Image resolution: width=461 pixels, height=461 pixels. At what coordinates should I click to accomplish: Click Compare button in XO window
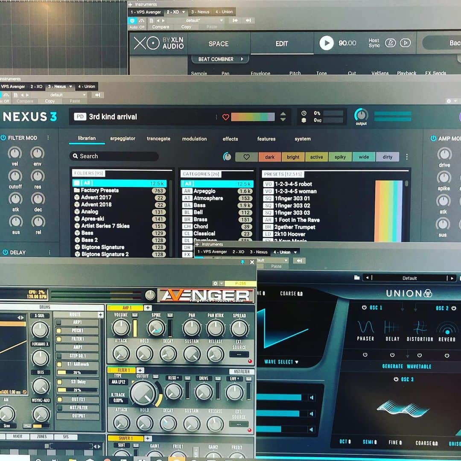tap(160, 27)
